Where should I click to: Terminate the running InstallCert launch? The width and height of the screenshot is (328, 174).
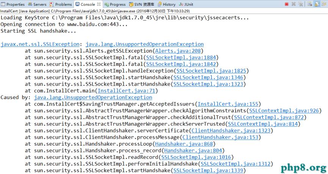(x=287, y=4)
